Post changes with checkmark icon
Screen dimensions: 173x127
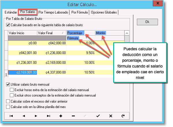(98, 116)
